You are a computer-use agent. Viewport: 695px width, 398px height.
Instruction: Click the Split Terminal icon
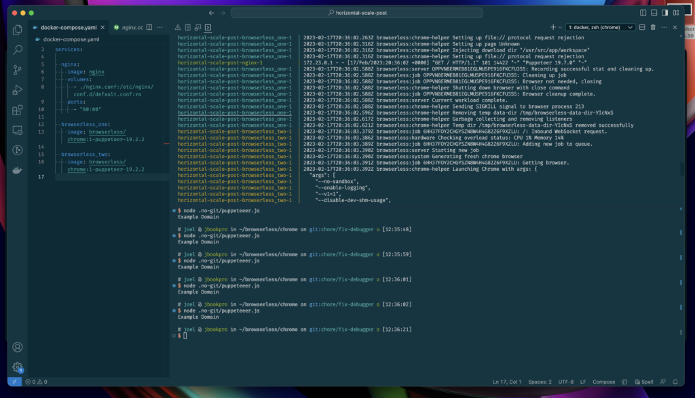(642, 27)
